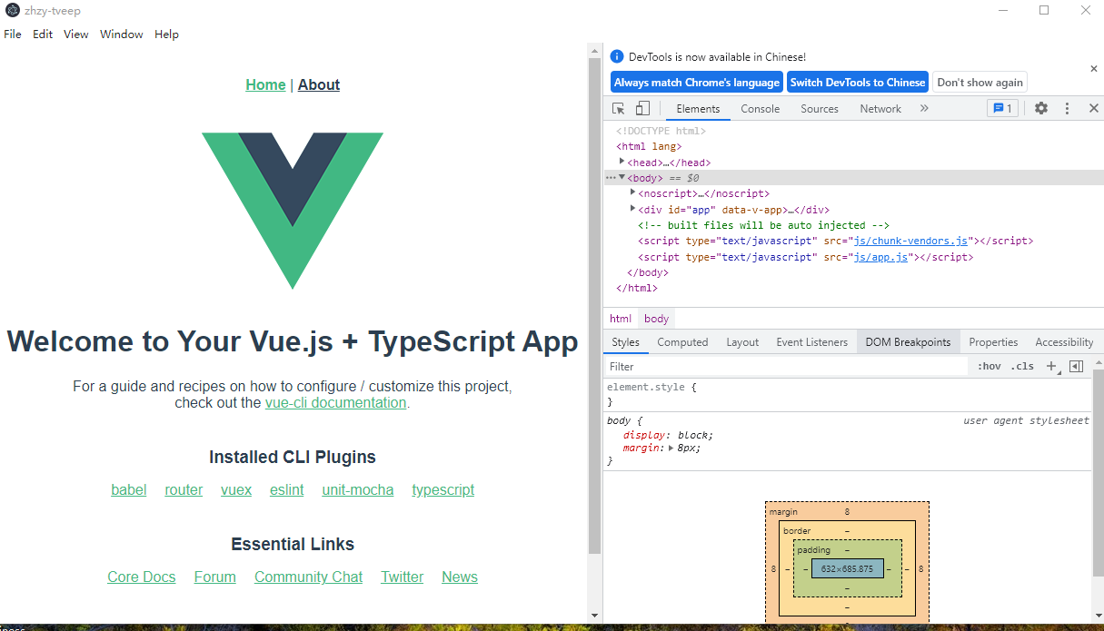Activate the inspect element picker icon

pyautogui.click(x=619, y=108)
